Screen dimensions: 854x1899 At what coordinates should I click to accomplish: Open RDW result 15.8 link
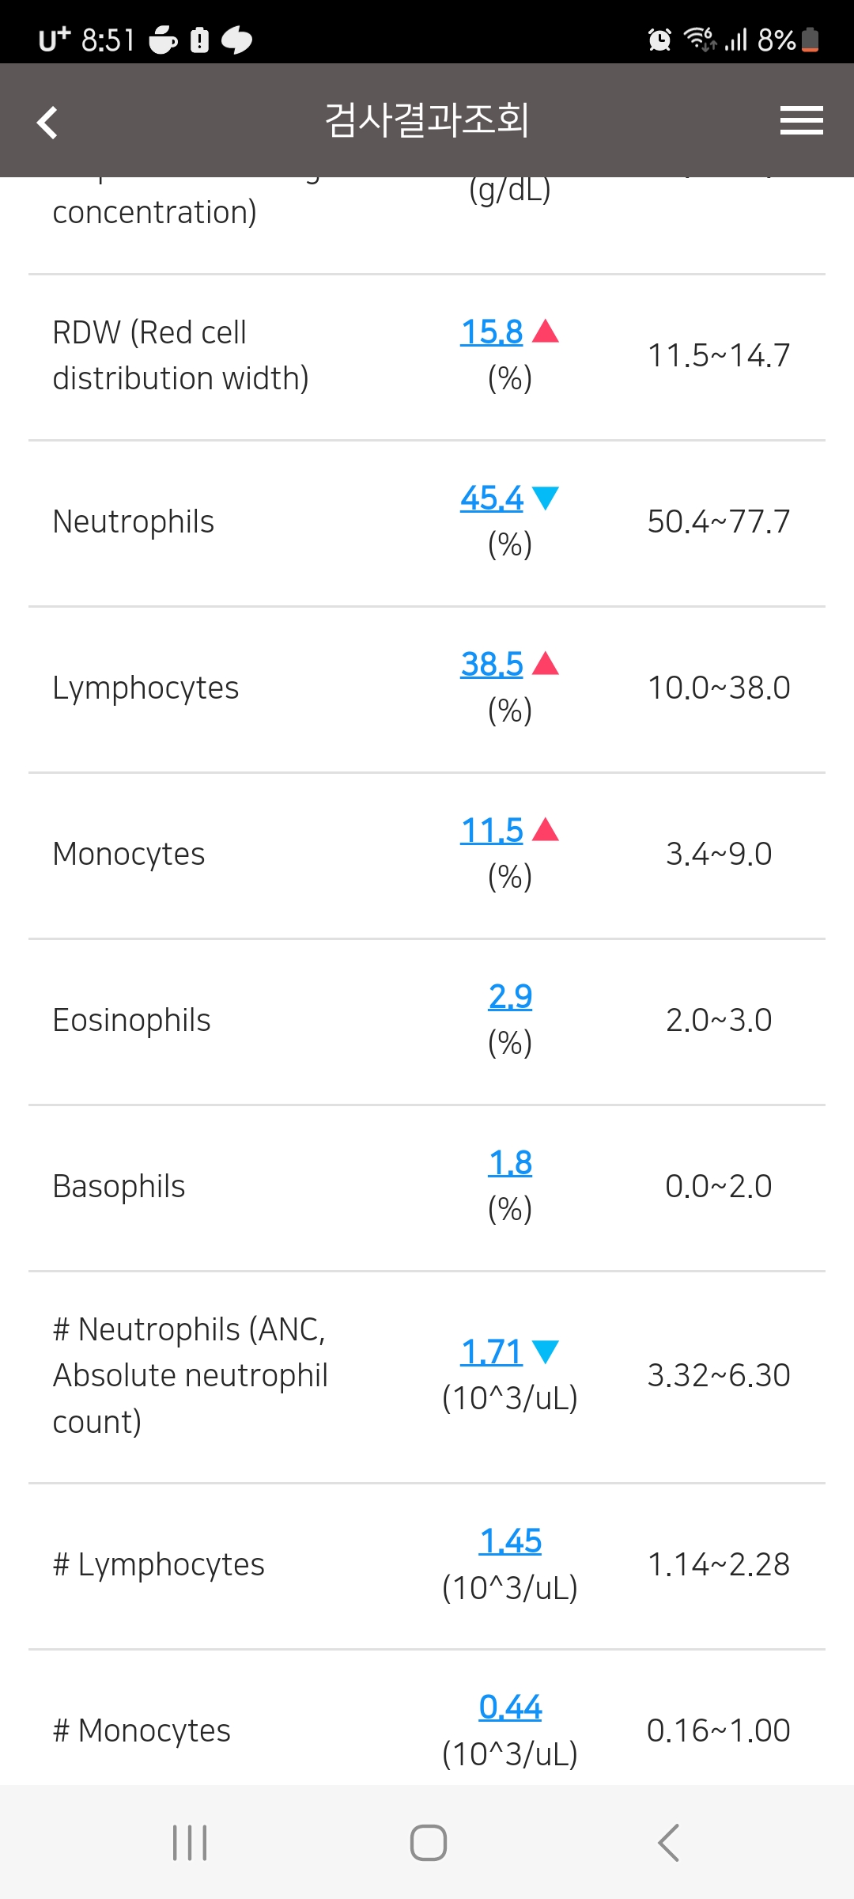tap(492, 332)
